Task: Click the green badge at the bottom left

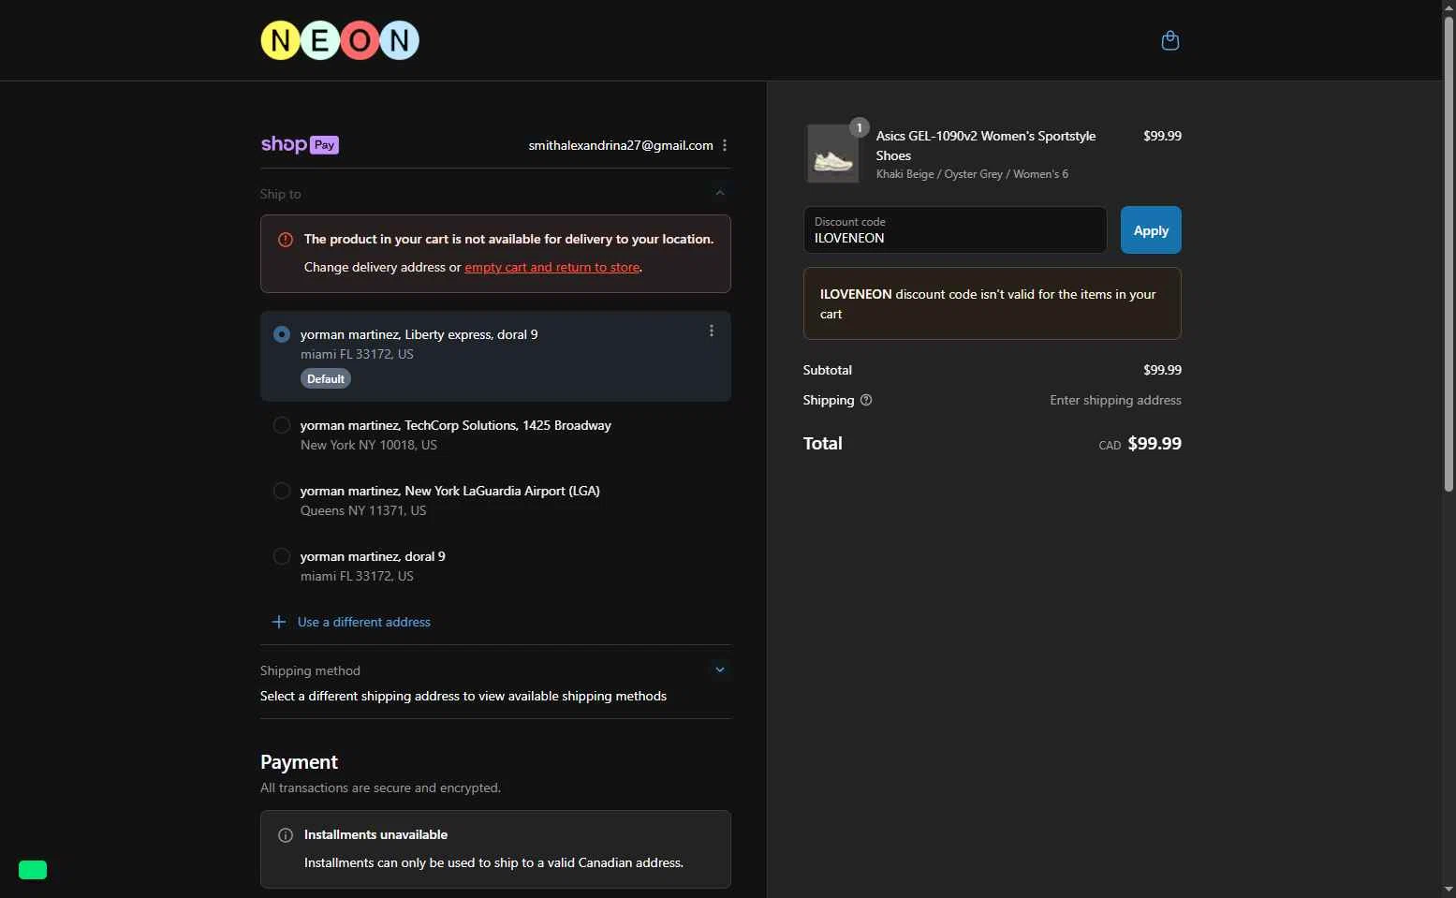Action: tap(33, 870)
